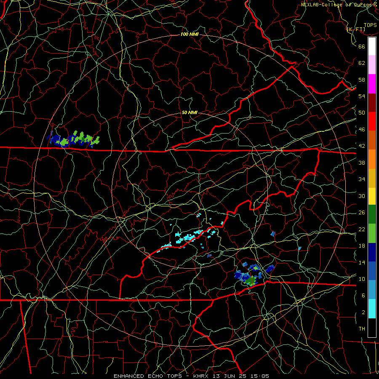
Task: Click the legend value 26
Action: (x=362, y=213)
